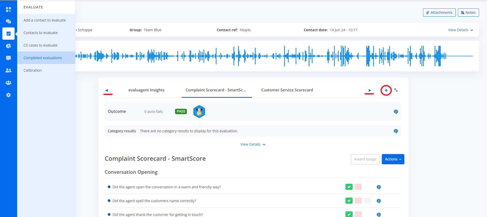Viewport: 487px width, 217px height.
Task: Click the plus icon to add scorecard
Action: (386, 90)
